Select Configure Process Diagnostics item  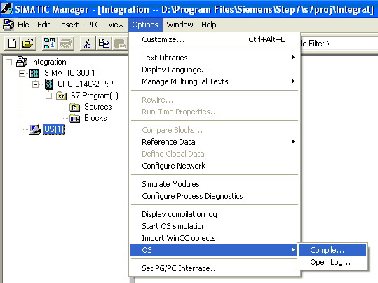[x=215, y=196]
